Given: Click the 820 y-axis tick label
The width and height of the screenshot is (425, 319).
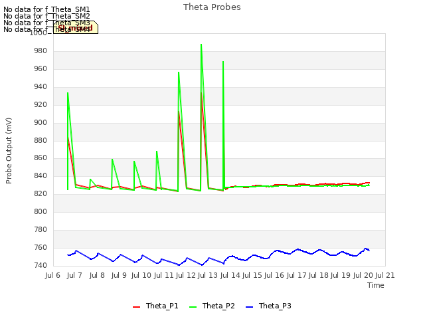Looking at the screenshot, I should (x=40, y=193).
